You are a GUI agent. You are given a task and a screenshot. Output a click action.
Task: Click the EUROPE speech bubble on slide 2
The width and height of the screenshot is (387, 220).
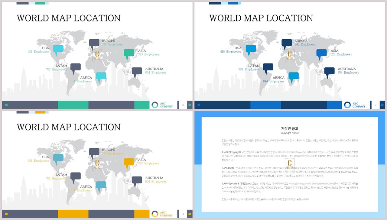(x=94, y=44)
